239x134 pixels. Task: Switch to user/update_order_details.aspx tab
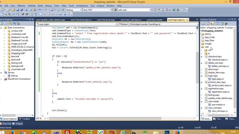coord(51,20)
